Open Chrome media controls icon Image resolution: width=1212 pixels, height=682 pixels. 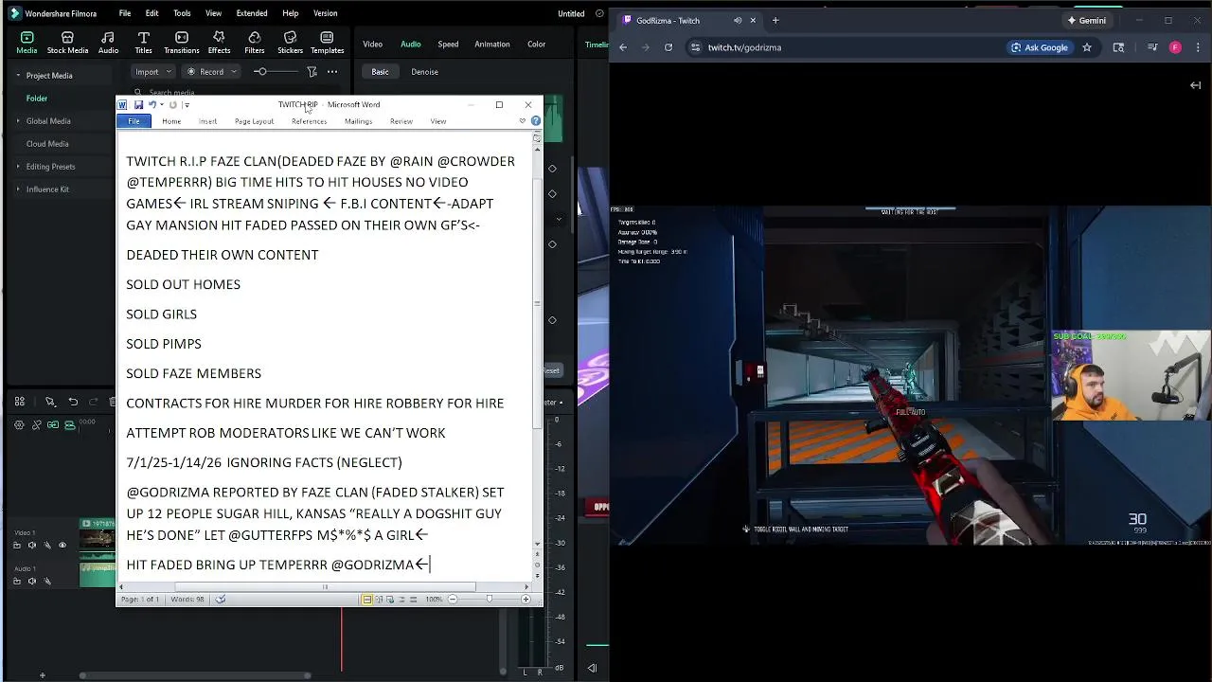click(1152, 47)
